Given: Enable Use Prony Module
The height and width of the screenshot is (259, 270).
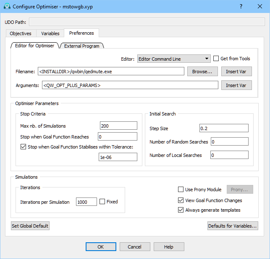Looking at the screenshot, I should click(181, 190).
